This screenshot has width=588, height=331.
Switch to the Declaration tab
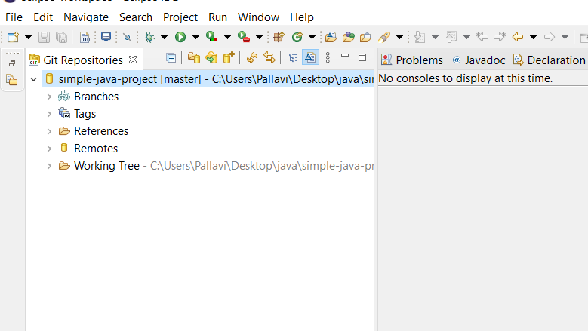[x=550, y=60]
